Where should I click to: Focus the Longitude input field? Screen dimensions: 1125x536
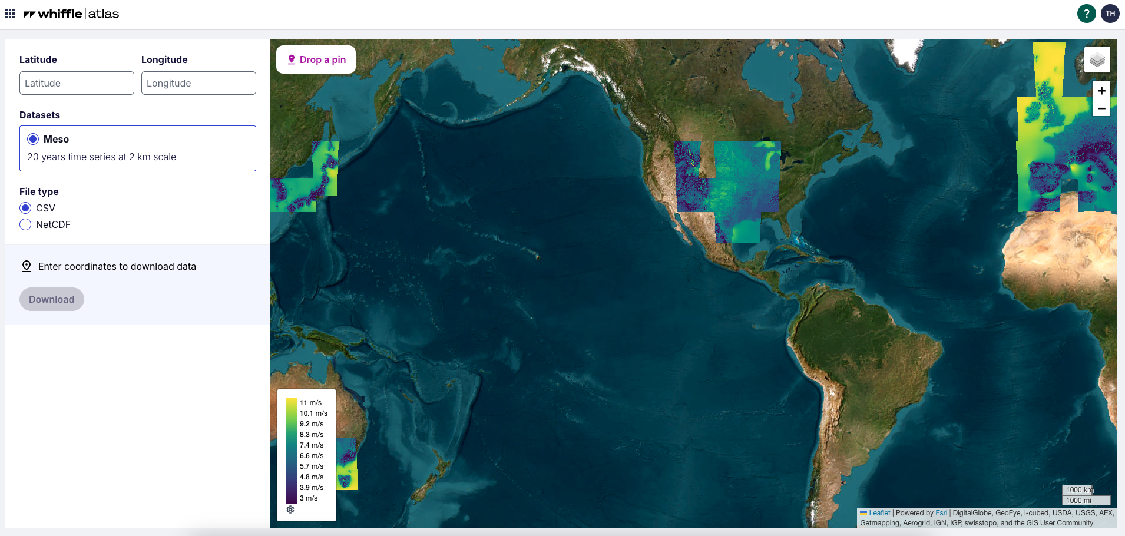click(x=198, y=83)
